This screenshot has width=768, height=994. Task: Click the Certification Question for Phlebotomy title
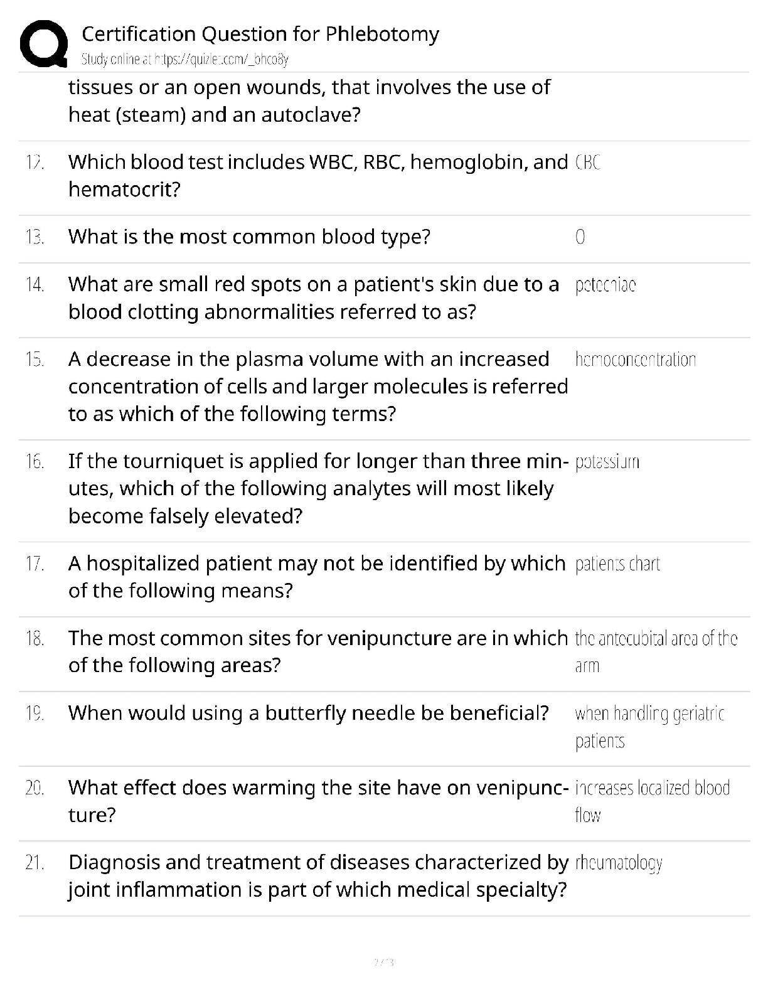click(x=260, y=34)
